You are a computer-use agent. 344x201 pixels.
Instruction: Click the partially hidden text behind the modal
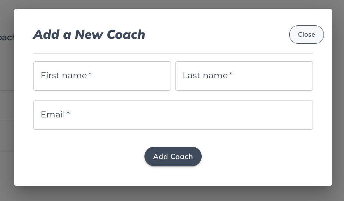click(6, 37)
